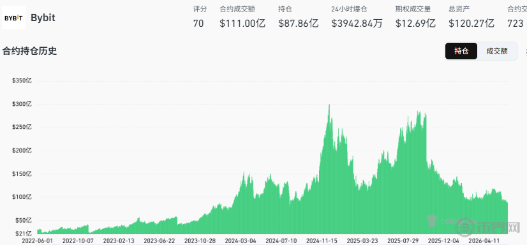Click the 2022-10-07 date label
Viewport: 527px width, 245px height.
coord(78,241)
